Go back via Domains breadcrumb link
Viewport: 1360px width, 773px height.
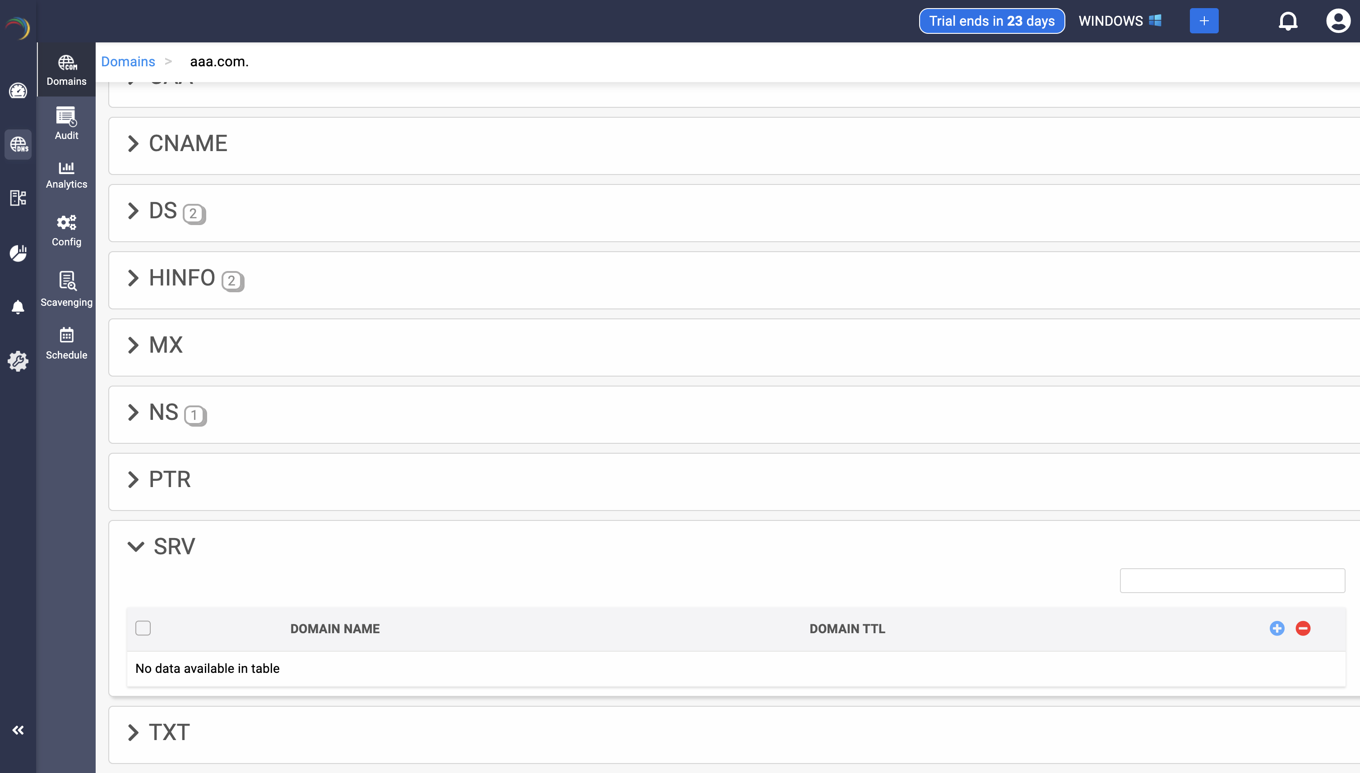tap(128, 62)
